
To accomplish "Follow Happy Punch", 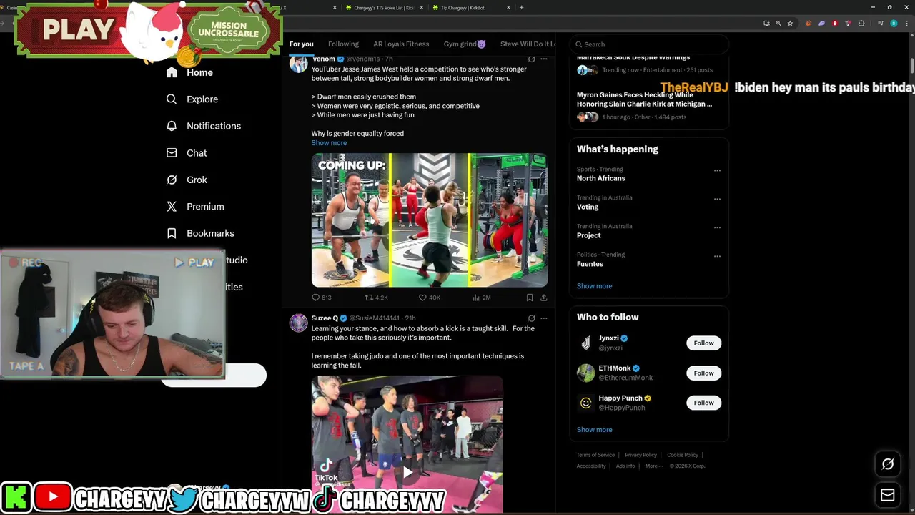I will [703, 403].
